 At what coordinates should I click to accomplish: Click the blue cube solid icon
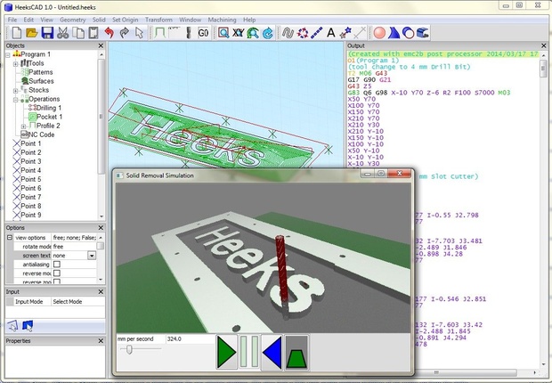click(x=422, y=33)
